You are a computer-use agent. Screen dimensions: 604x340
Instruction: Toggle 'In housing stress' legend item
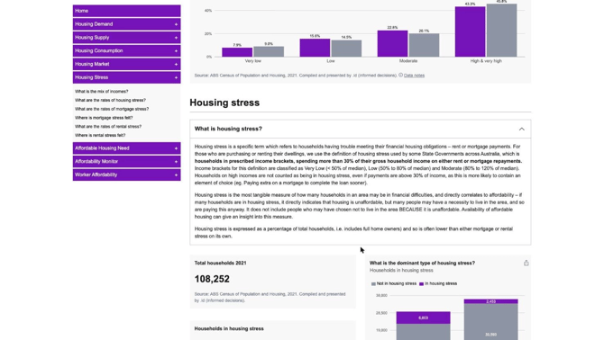[x=438, y=284]
